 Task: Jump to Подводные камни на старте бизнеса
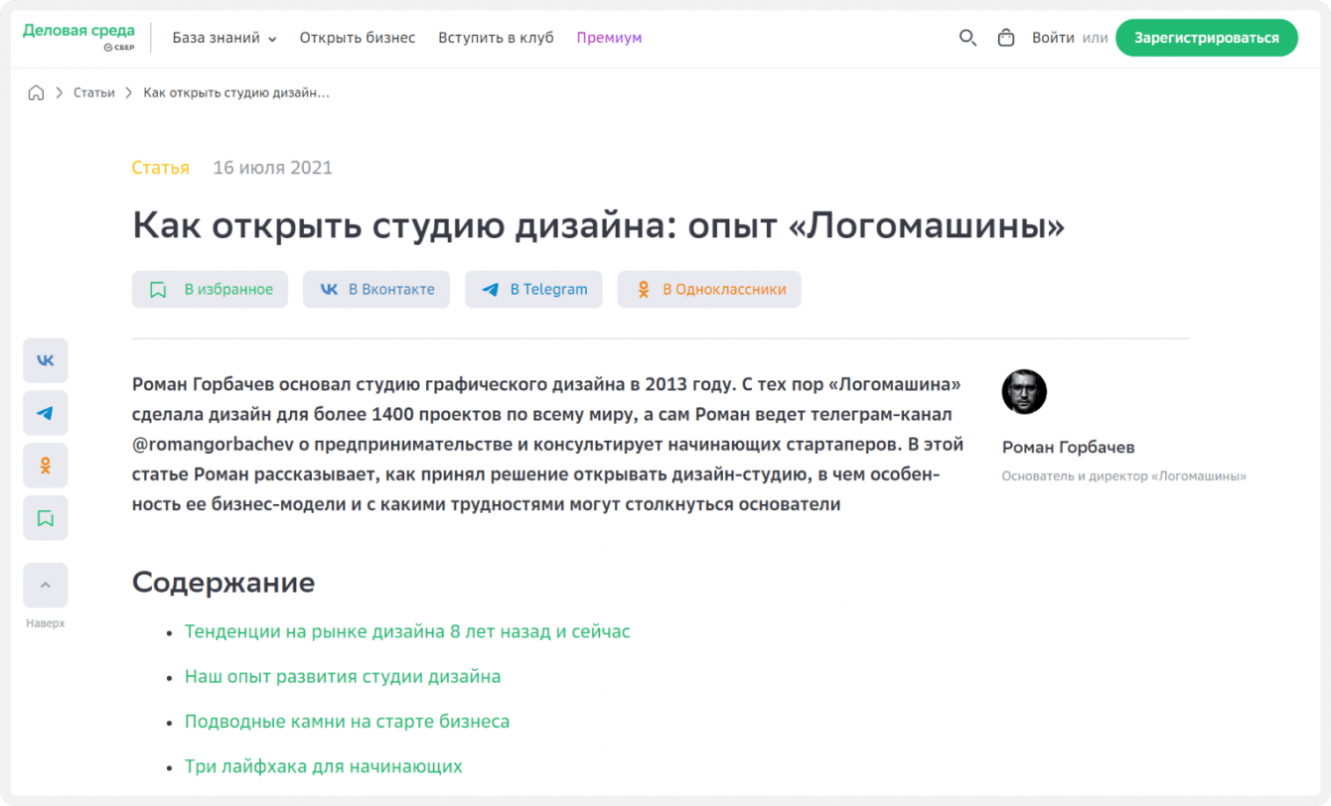click(347, 722)
